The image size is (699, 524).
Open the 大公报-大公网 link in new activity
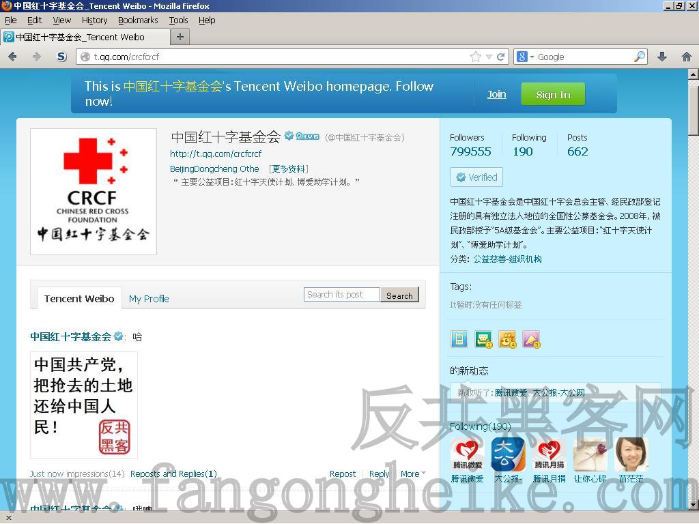point(559,392)
